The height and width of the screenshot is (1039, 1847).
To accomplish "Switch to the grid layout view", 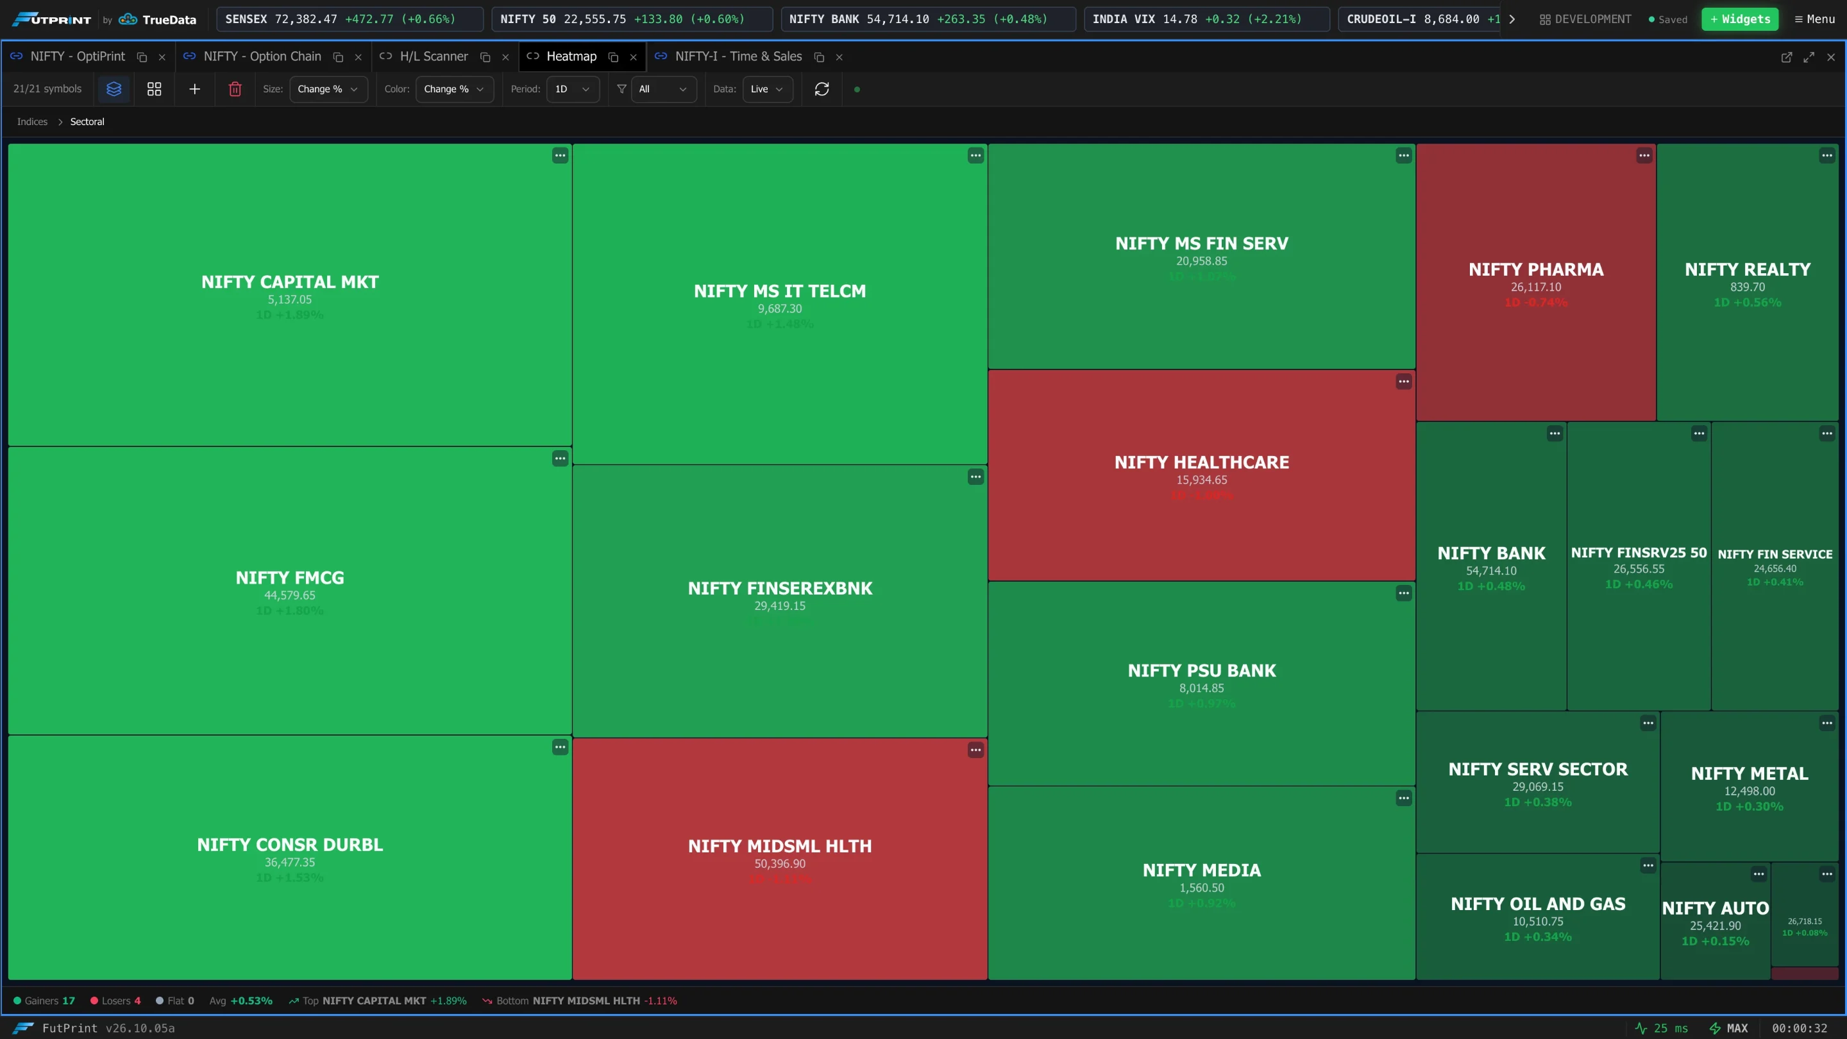I will point(154,89).
